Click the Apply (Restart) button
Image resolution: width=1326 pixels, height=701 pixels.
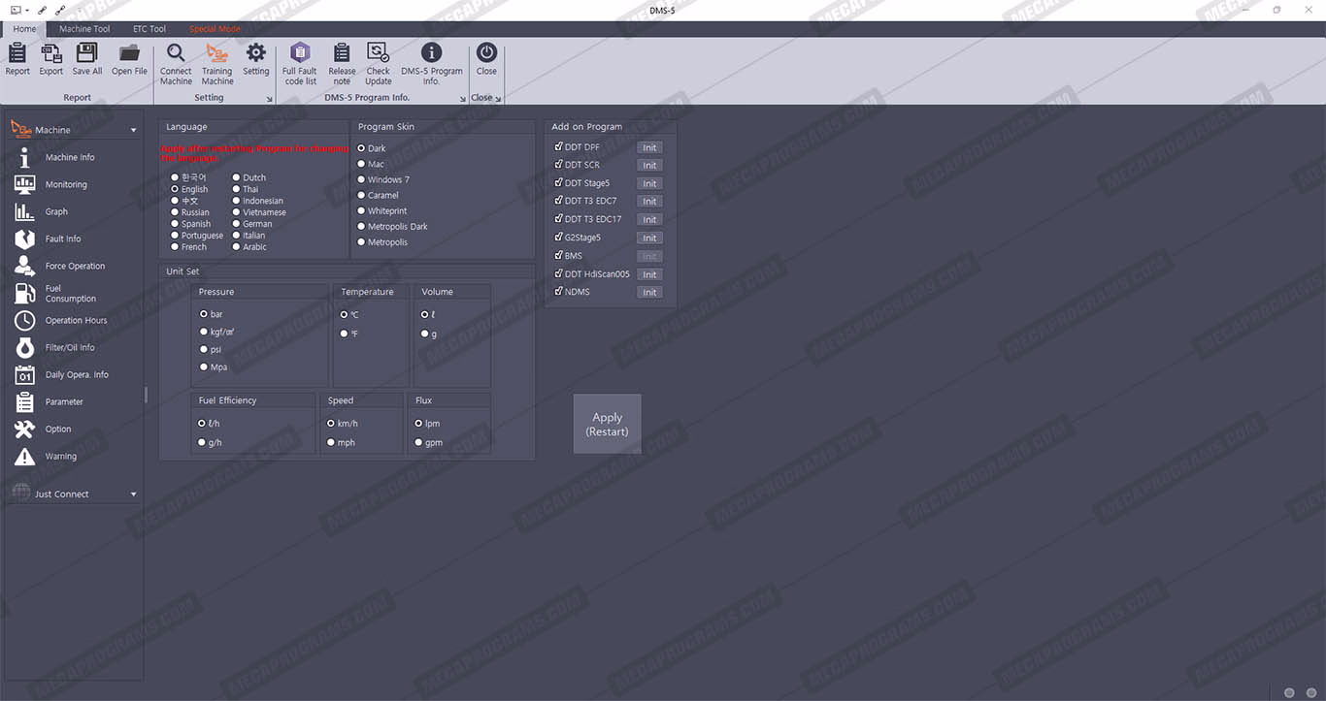coord(607,424)
